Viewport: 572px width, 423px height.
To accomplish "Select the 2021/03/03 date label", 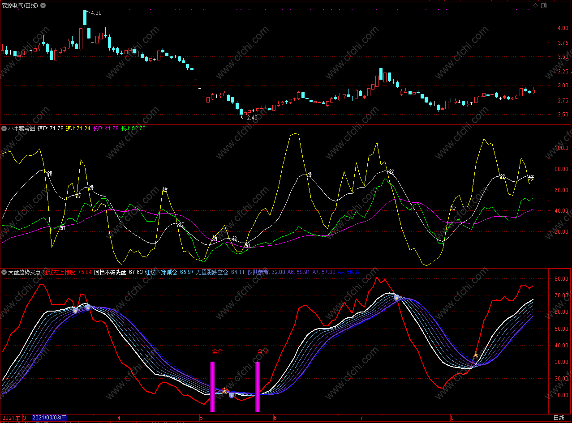I will (x=50, y=418).
